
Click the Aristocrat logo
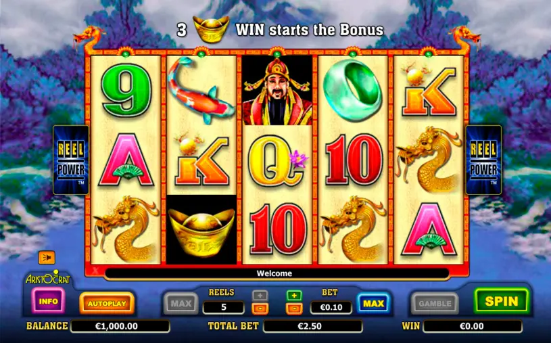(48, 278)
